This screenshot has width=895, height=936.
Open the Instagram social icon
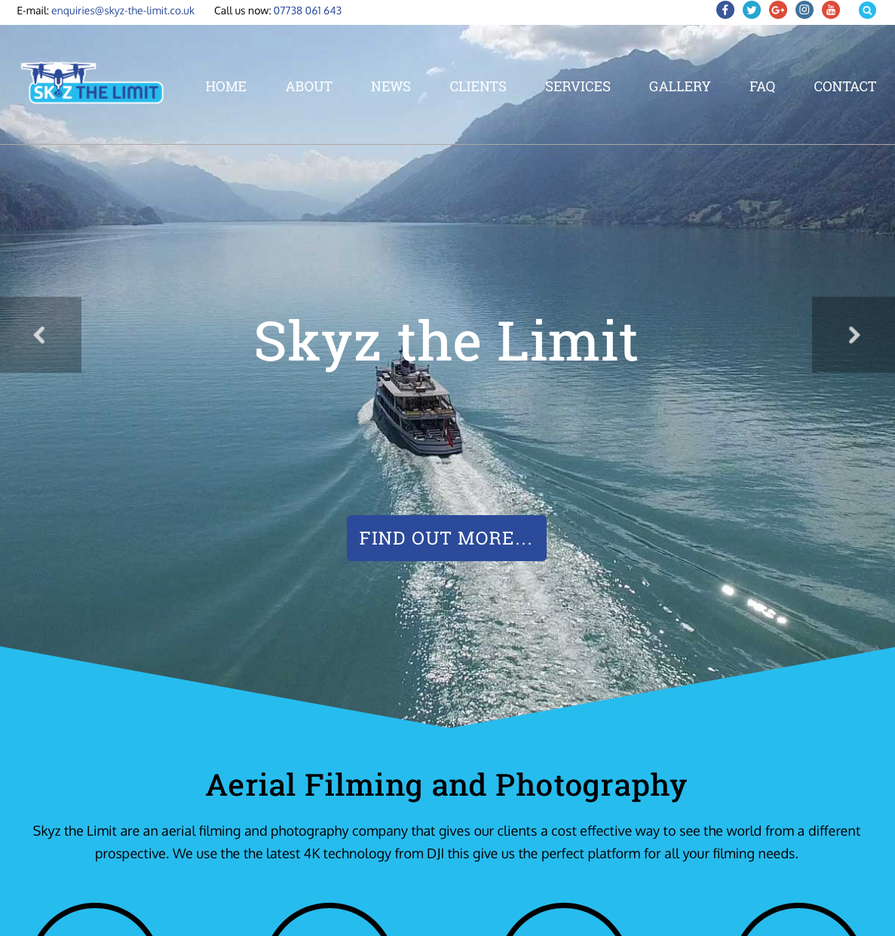(x=805, y=10)
